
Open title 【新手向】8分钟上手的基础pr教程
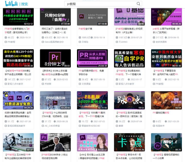55,73
